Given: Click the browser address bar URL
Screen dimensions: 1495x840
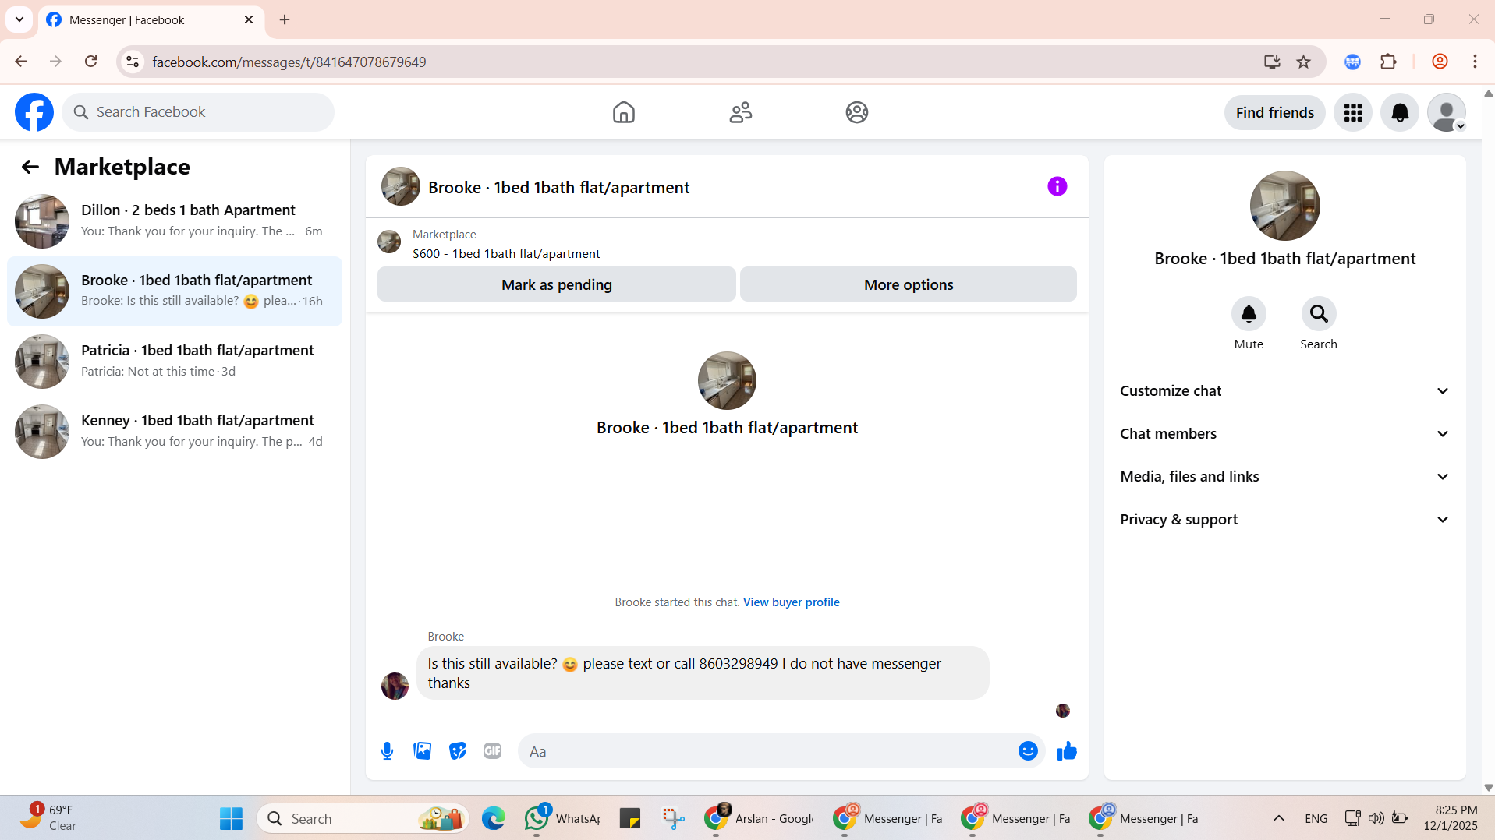Looking at the screenshot, I should click(289, 62).
